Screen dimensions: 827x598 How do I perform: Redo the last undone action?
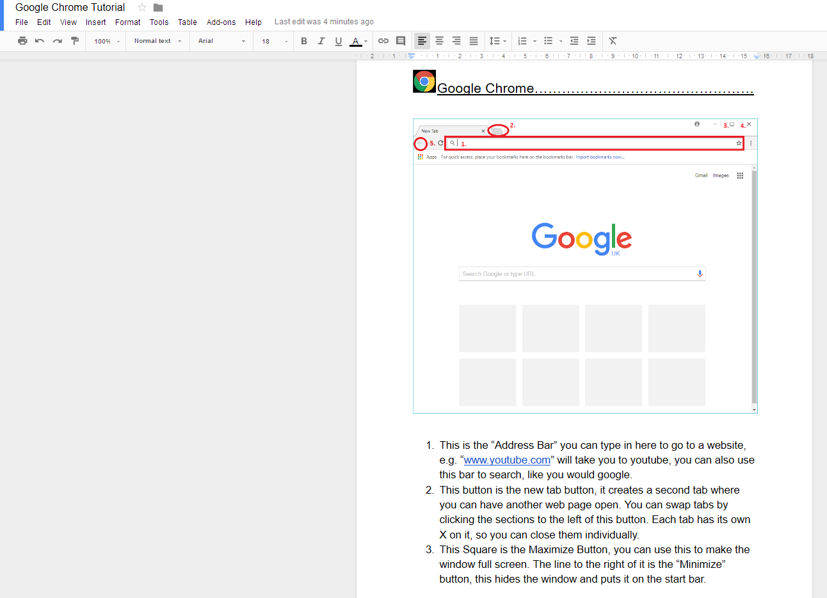click(57, 41)
